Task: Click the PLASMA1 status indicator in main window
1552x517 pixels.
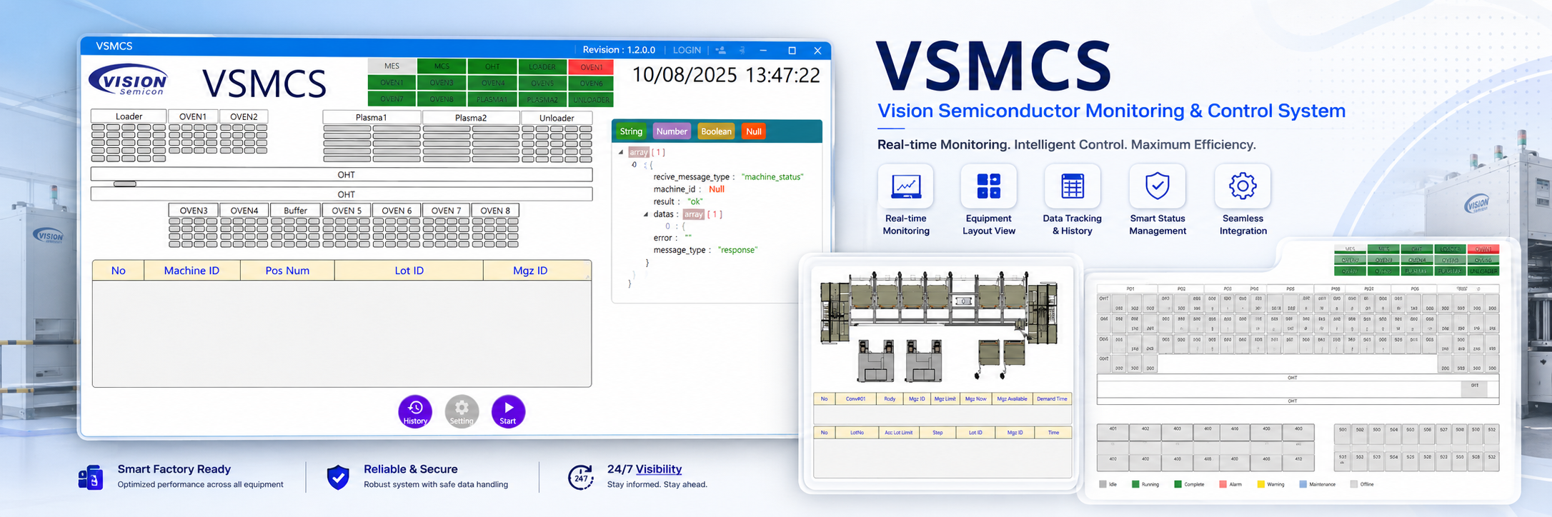Action: (x=492, y=99)
